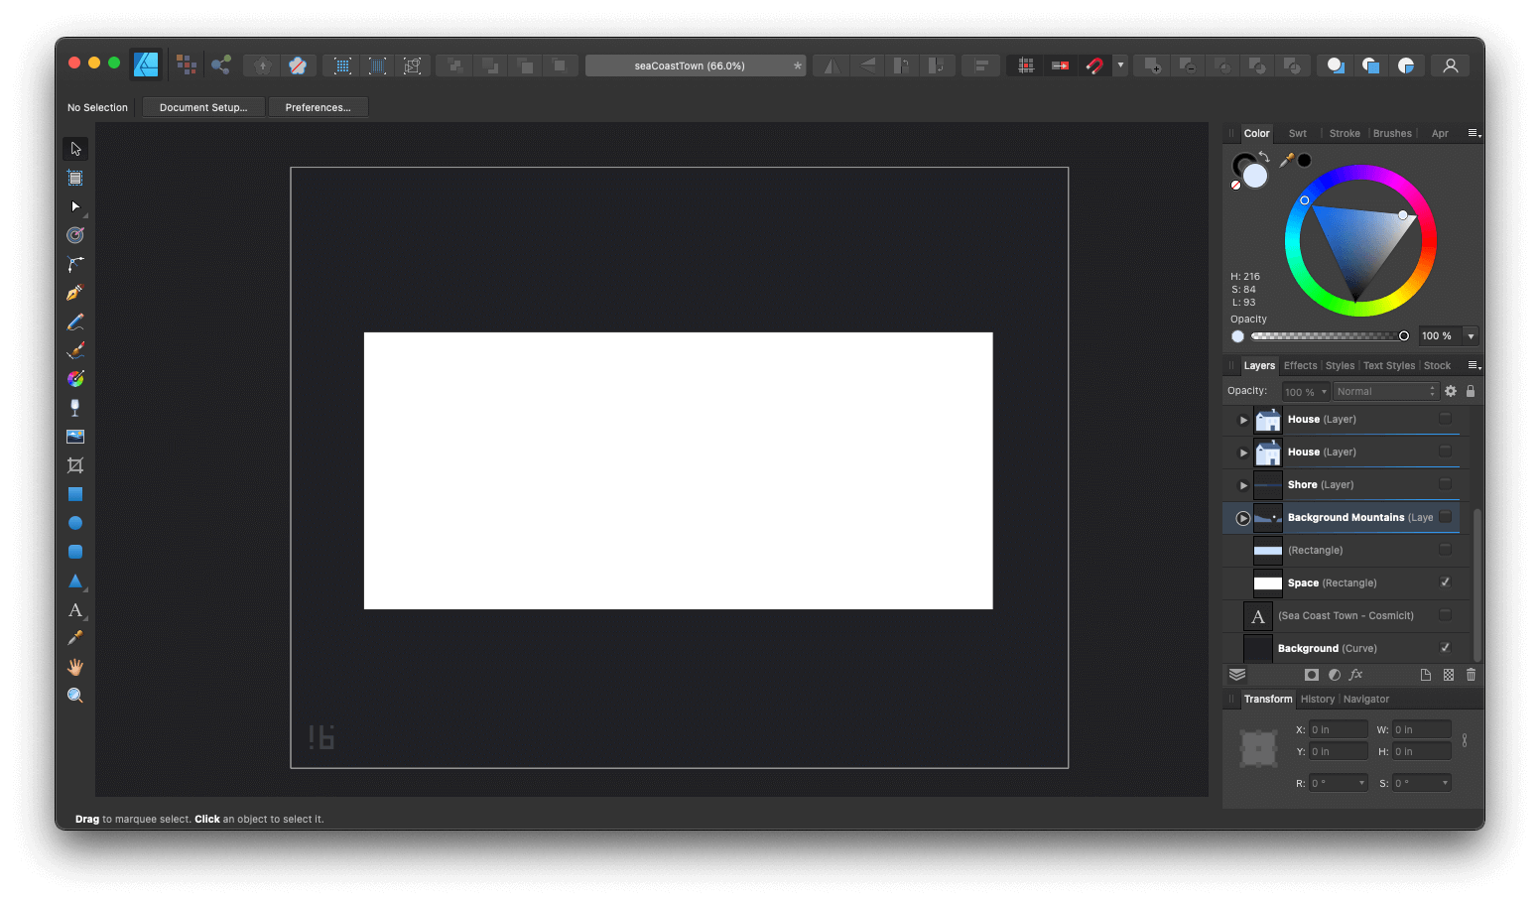Enable visibility for the Background Mountains layer

[1445, 517]
